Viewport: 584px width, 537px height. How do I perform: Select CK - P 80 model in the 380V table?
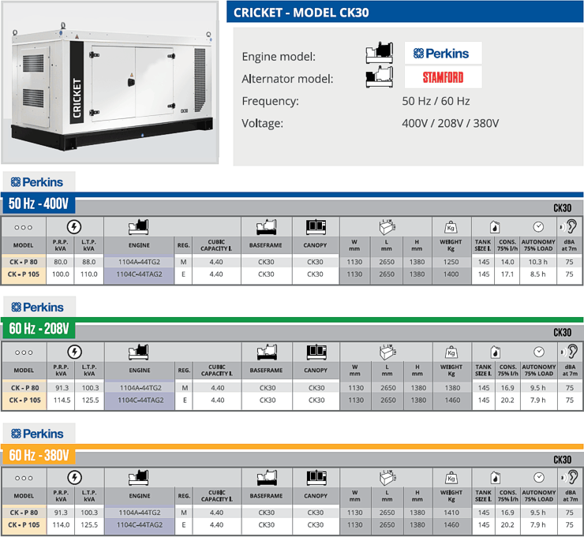coord(24,513)
